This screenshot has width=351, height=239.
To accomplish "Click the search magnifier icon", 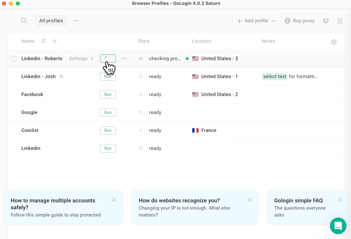I will [x=24, y=21].
